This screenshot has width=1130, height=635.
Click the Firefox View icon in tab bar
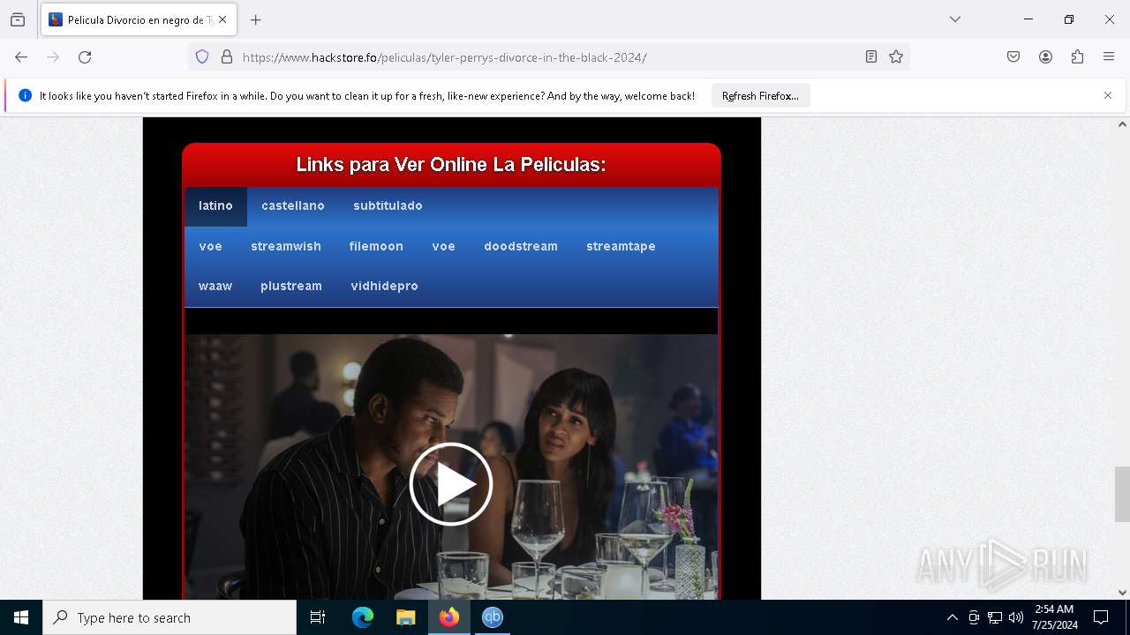(x=18, y=19)
